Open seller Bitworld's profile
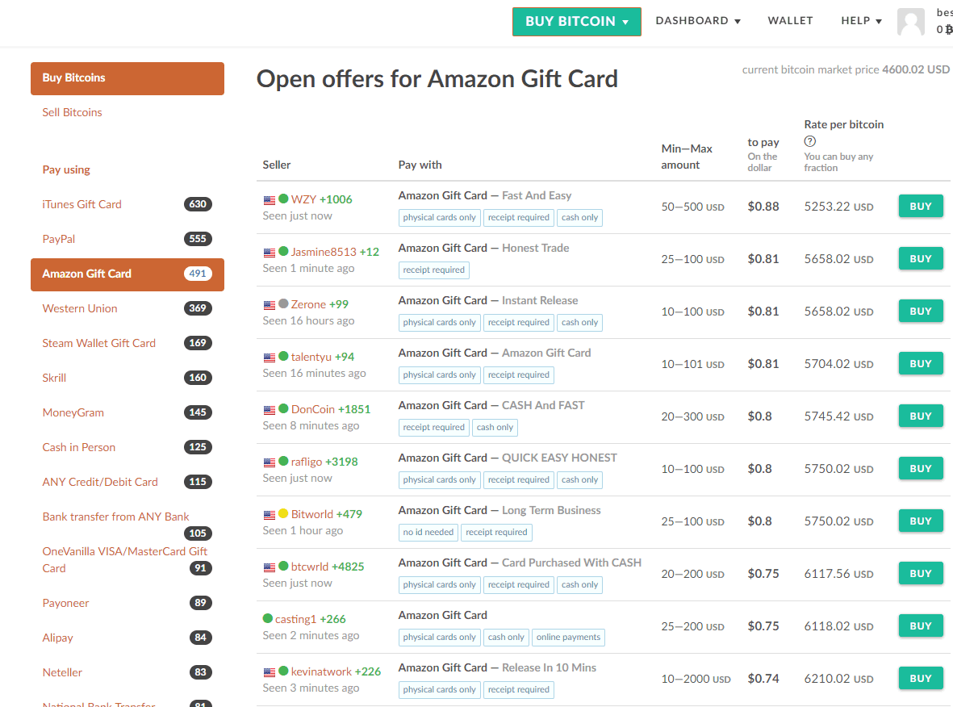 pos(311,513)
